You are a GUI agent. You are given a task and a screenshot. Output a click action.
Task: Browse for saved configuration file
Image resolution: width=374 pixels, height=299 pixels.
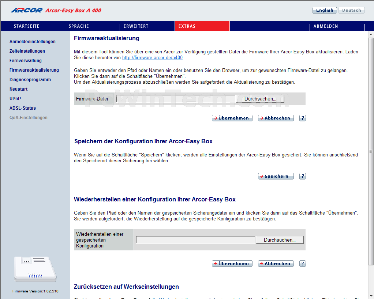280,240
